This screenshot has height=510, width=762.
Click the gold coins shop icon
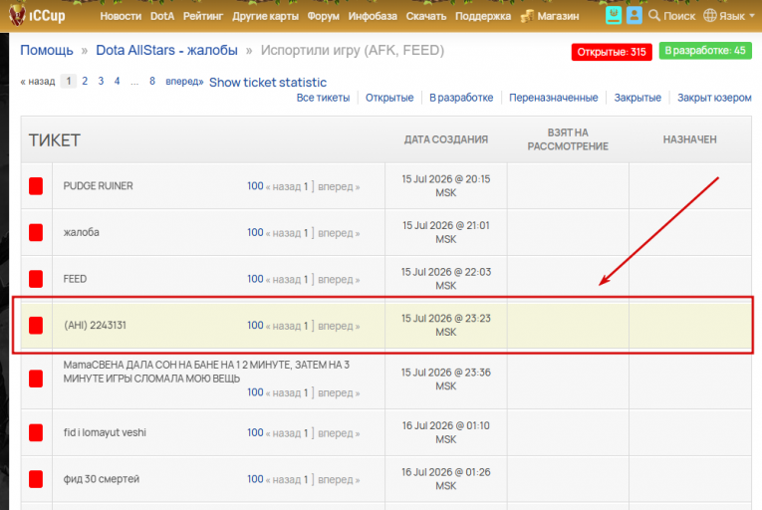tap(527, 16)
